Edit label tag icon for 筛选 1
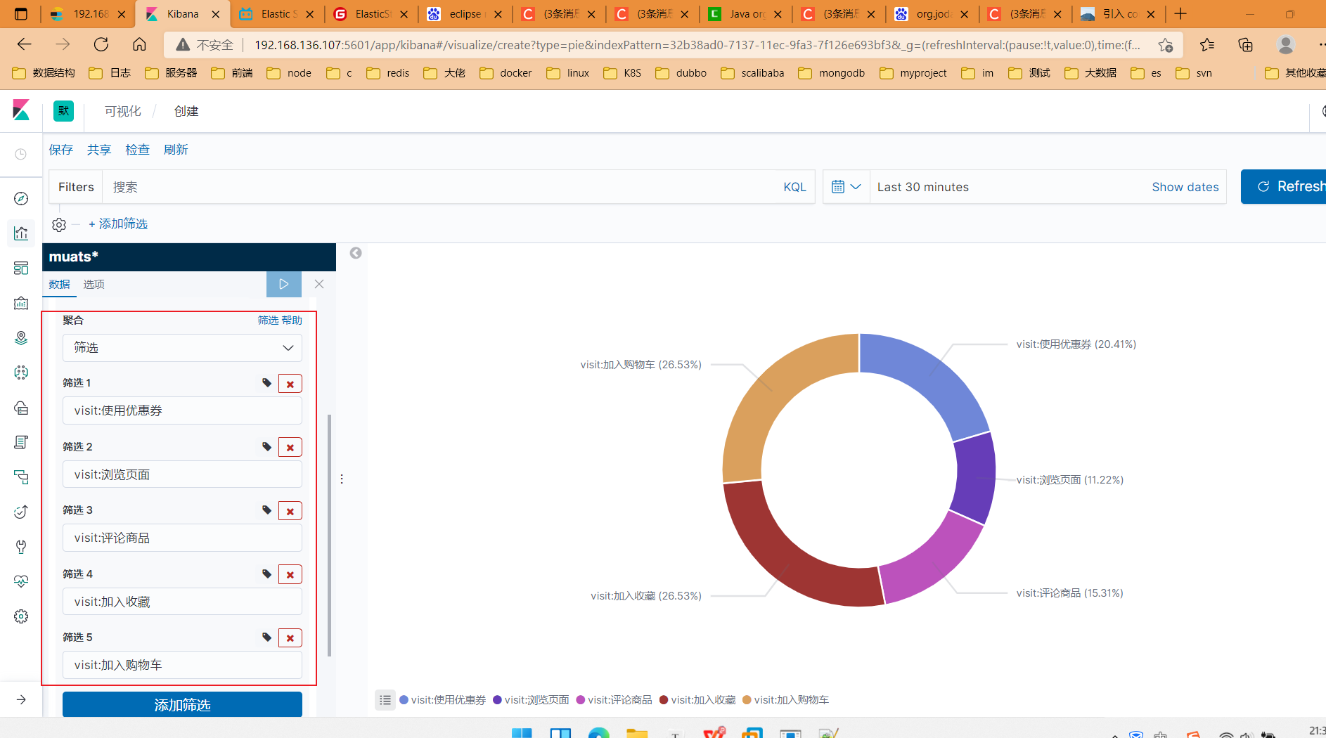The image size is (1326, 738). coord(266,383)
